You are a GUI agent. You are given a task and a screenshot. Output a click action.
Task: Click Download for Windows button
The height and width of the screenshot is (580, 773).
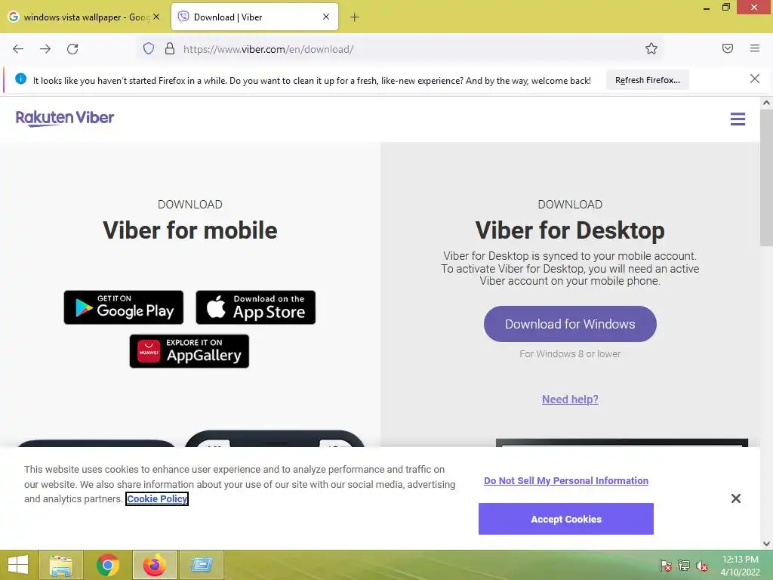coord(570,324)
